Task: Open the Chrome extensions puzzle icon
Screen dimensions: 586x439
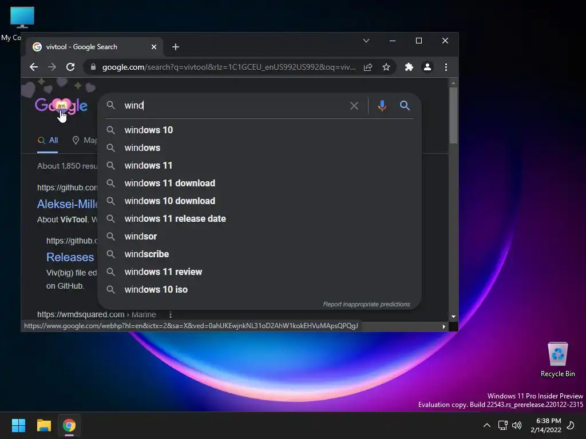Action: click(409, 67)
